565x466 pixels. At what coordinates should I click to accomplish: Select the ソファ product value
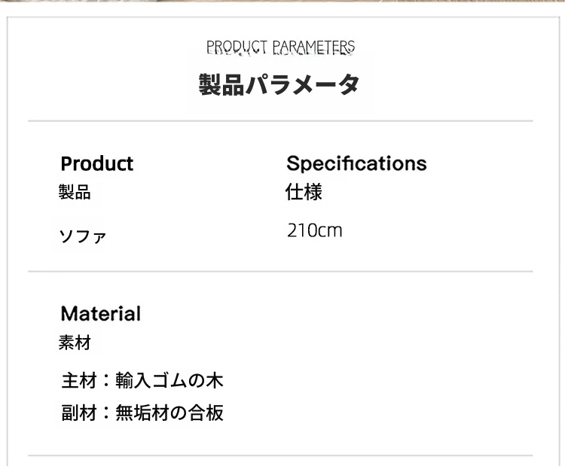83,238
